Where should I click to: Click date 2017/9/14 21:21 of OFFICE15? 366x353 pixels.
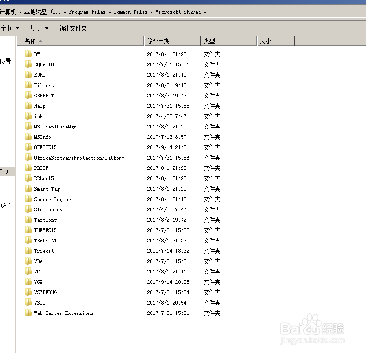pos(168,147)
